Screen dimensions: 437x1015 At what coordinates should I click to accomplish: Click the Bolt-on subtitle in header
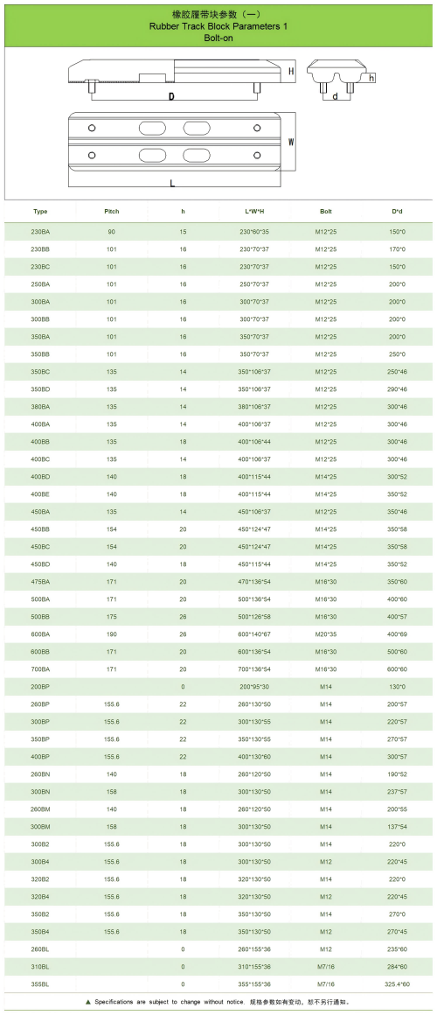click(x=218, y=38)
